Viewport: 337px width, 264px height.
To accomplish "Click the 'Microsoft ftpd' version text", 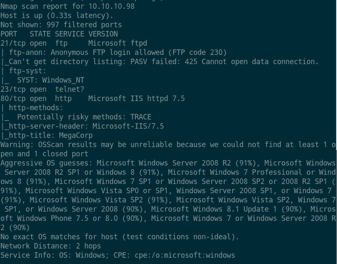I will (117, 43).
